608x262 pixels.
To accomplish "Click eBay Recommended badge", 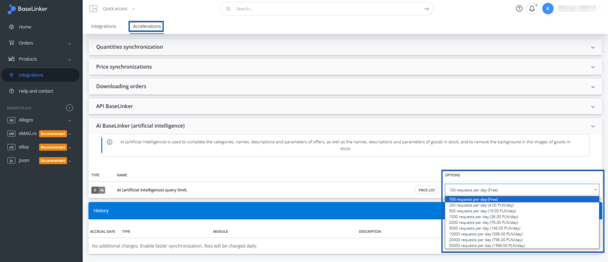I will 53,147.
